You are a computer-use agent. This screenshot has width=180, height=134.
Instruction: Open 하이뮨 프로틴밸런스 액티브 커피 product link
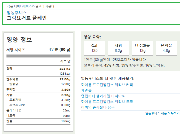coord(107,85)
